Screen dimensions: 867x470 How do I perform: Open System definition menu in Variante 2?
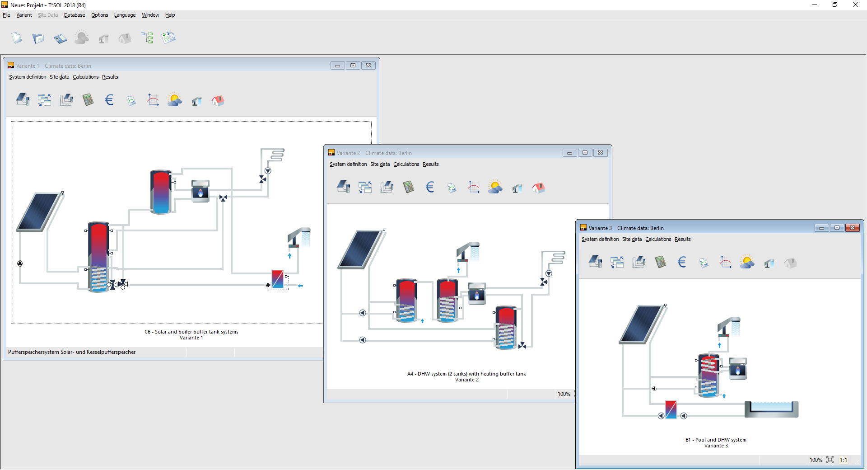[348, 164]
